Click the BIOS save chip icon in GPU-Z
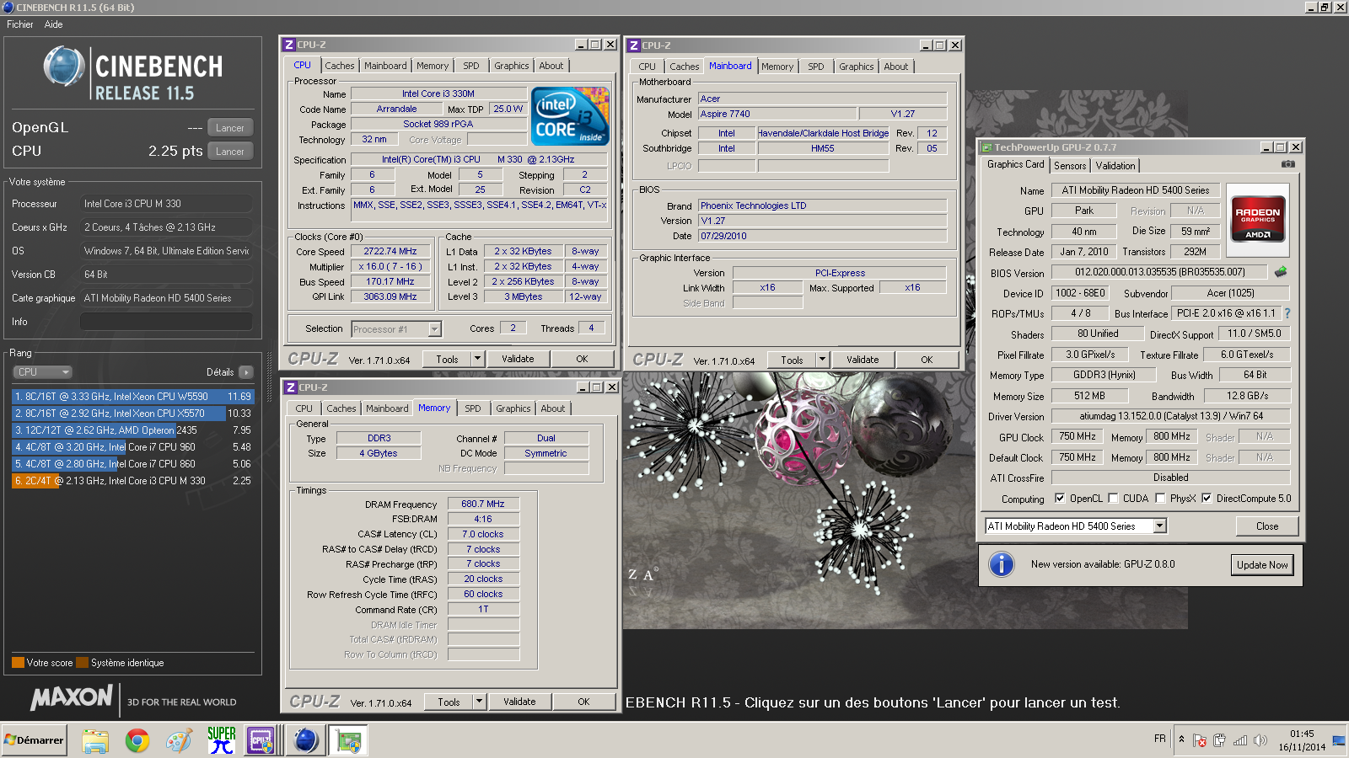1349x758 pixels. pyautogui.click(x=1281, y=271)
